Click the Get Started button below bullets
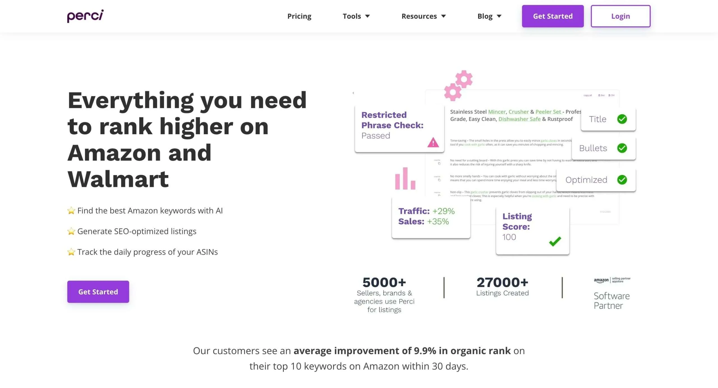The width and height of the screenshot is (718, 388). click(x=98, y=292)
